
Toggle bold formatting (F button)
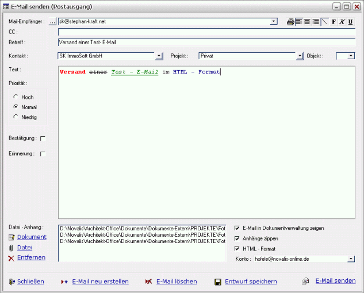coord(334,22)
